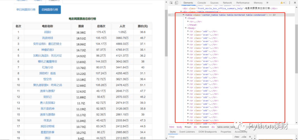Open the Performance tab

(x=243, y=3)
